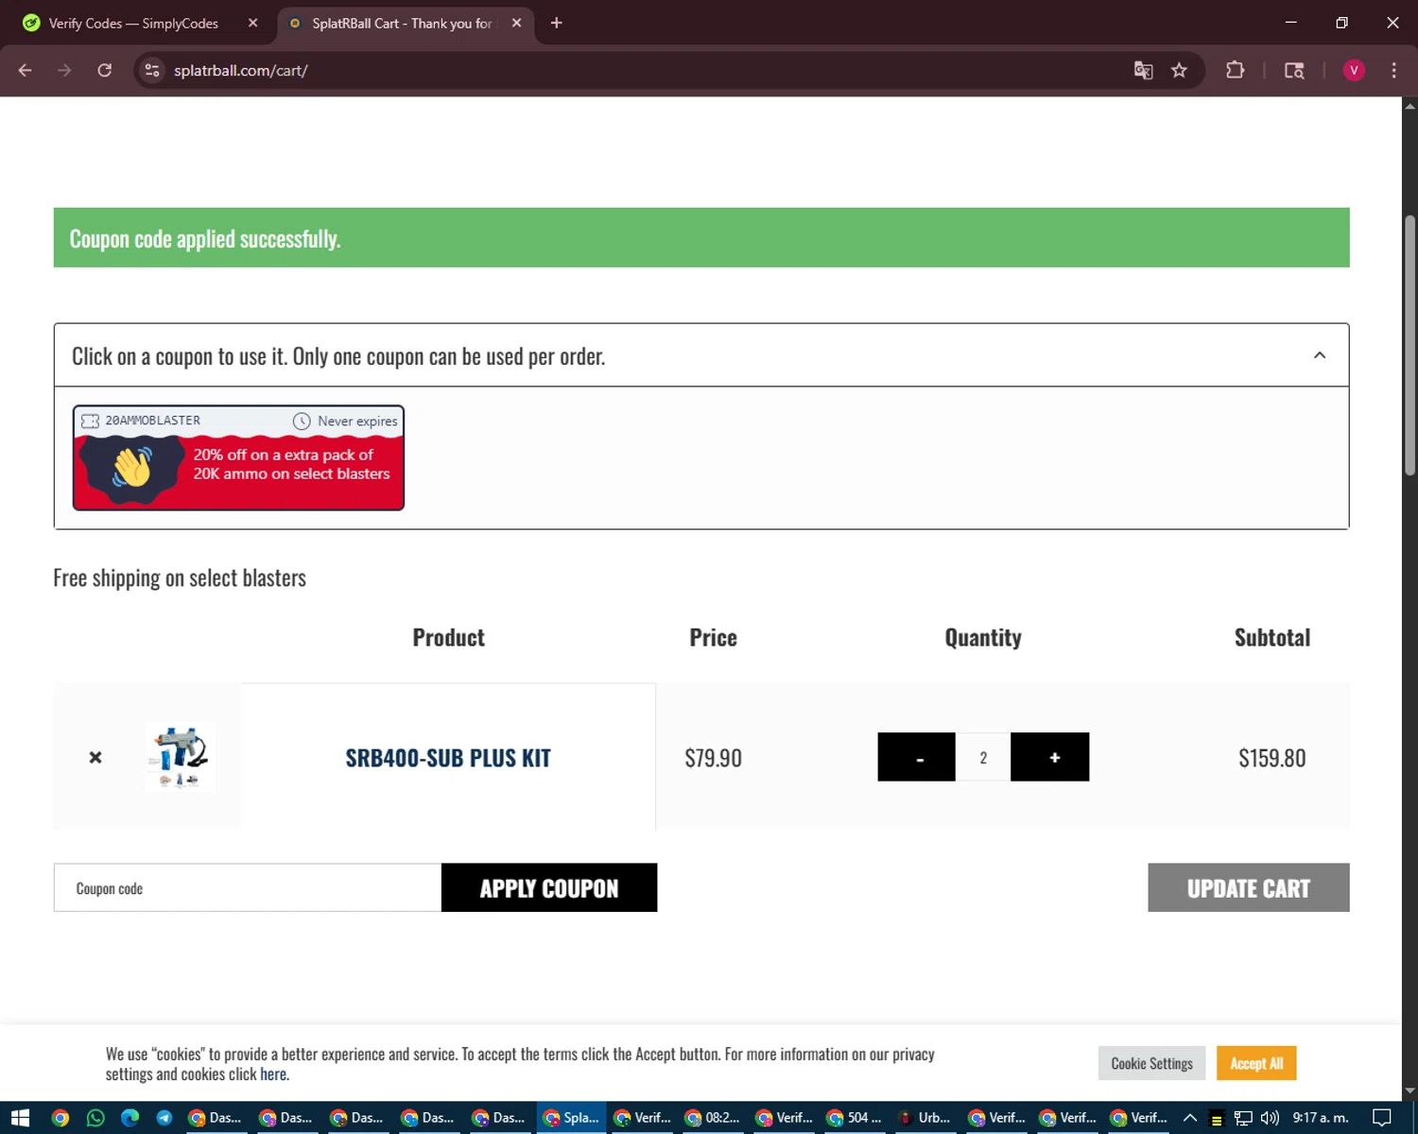The width and height of the screenshot is (1418, 1134).
Task: Close the Verify Codes SimplyCodes tab
Action: pyautogui.click(x=252, y=23)
